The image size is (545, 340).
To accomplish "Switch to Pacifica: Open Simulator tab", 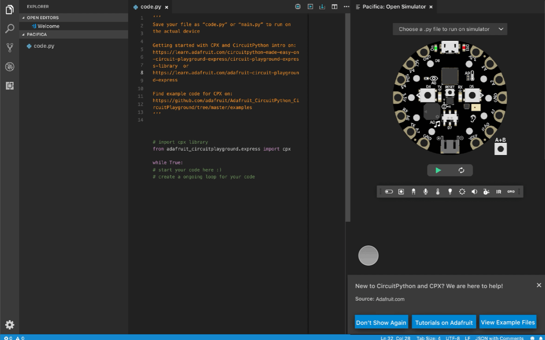I will (394, 7).
